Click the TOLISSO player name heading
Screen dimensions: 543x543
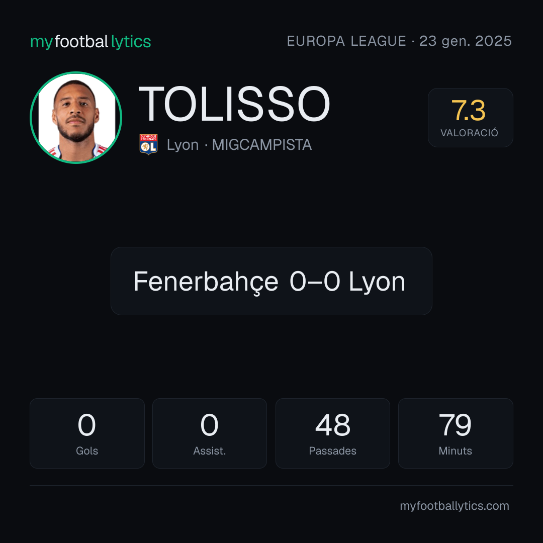pyautogui.click(x=234, y=104)
